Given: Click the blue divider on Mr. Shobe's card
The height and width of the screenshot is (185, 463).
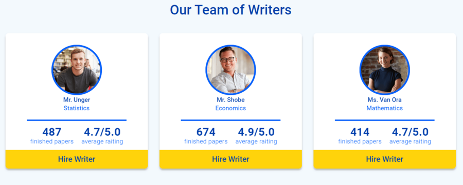Looking at the screenshot, I should [230, 120].
